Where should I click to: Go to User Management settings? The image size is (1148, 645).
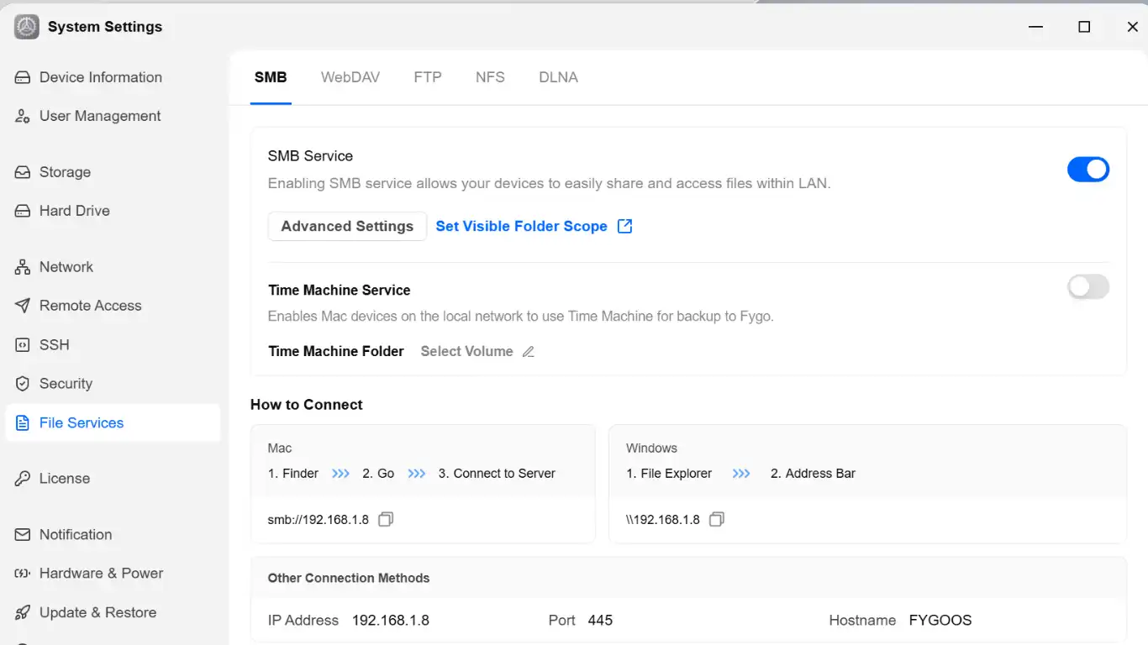(113, 116)
